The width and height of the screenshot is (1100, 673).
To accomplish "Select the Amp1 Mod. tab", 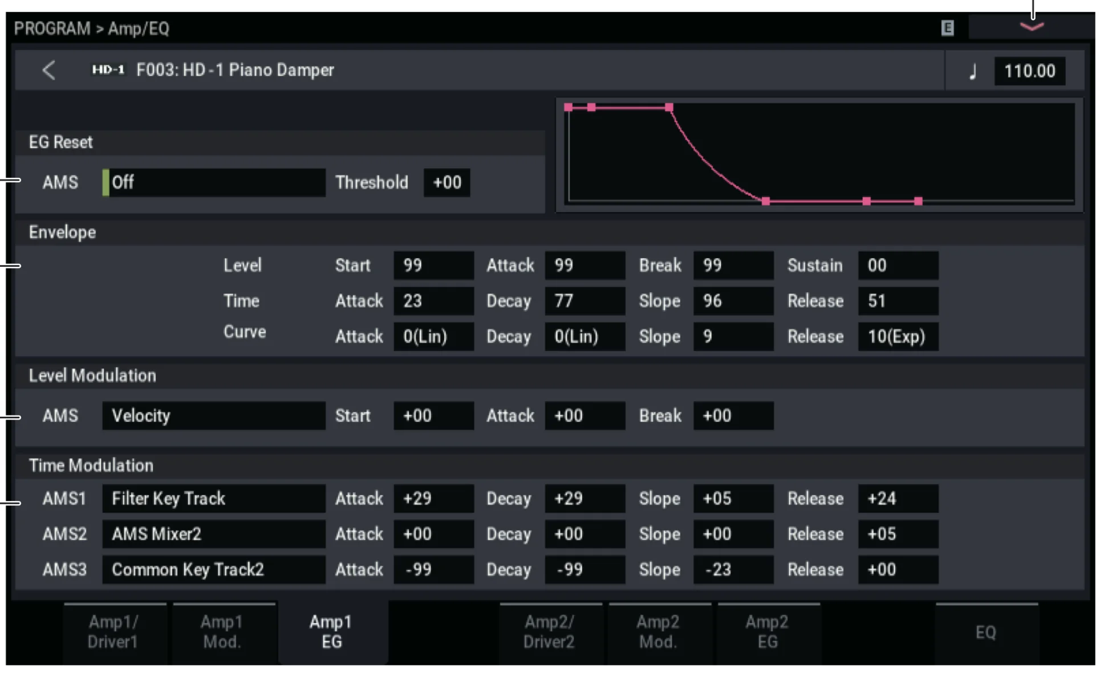I will pos(222,631).
